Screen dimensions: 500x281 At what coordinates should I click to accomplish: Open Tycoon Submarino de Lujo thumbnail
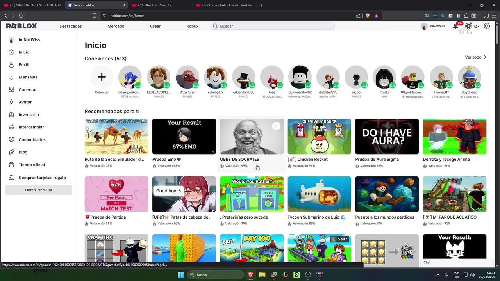(x=319, y=194)
